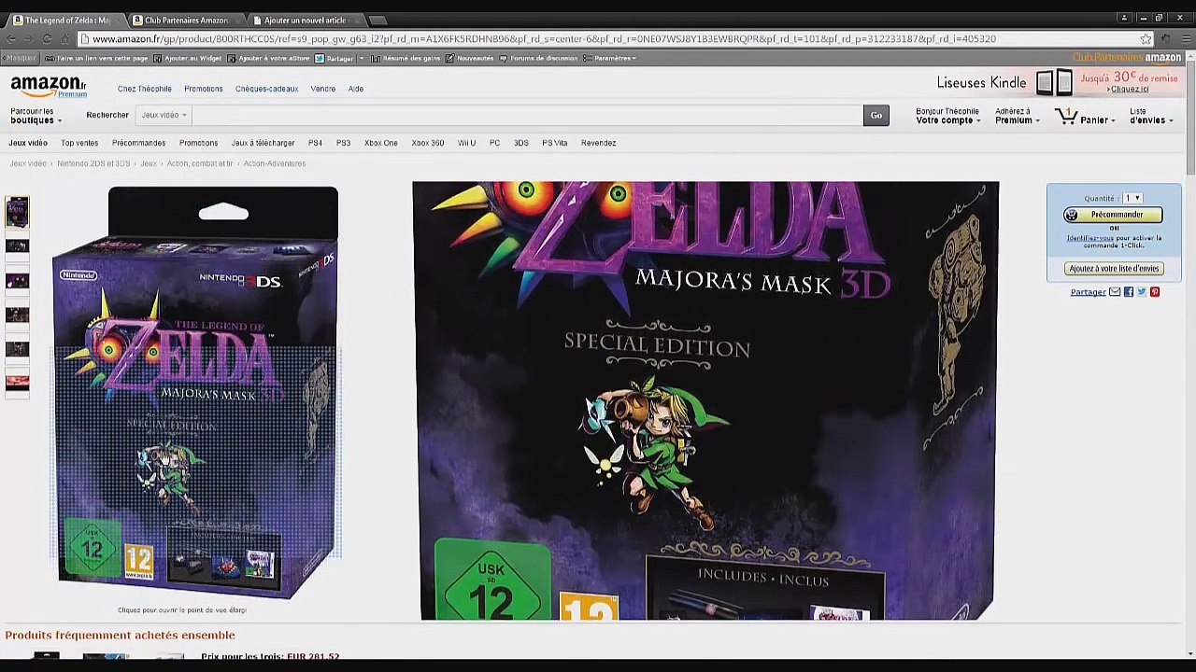
Task: Open Nouveautés in partner toolbar
Action: click(470, 58)
